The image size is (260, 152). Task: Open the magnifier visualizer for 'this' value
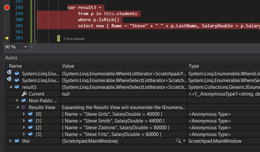point(178,141)
